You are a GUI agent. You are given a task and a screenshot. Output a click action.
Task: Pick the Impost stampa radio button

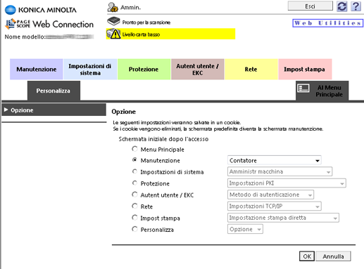[x=134, y=218]
